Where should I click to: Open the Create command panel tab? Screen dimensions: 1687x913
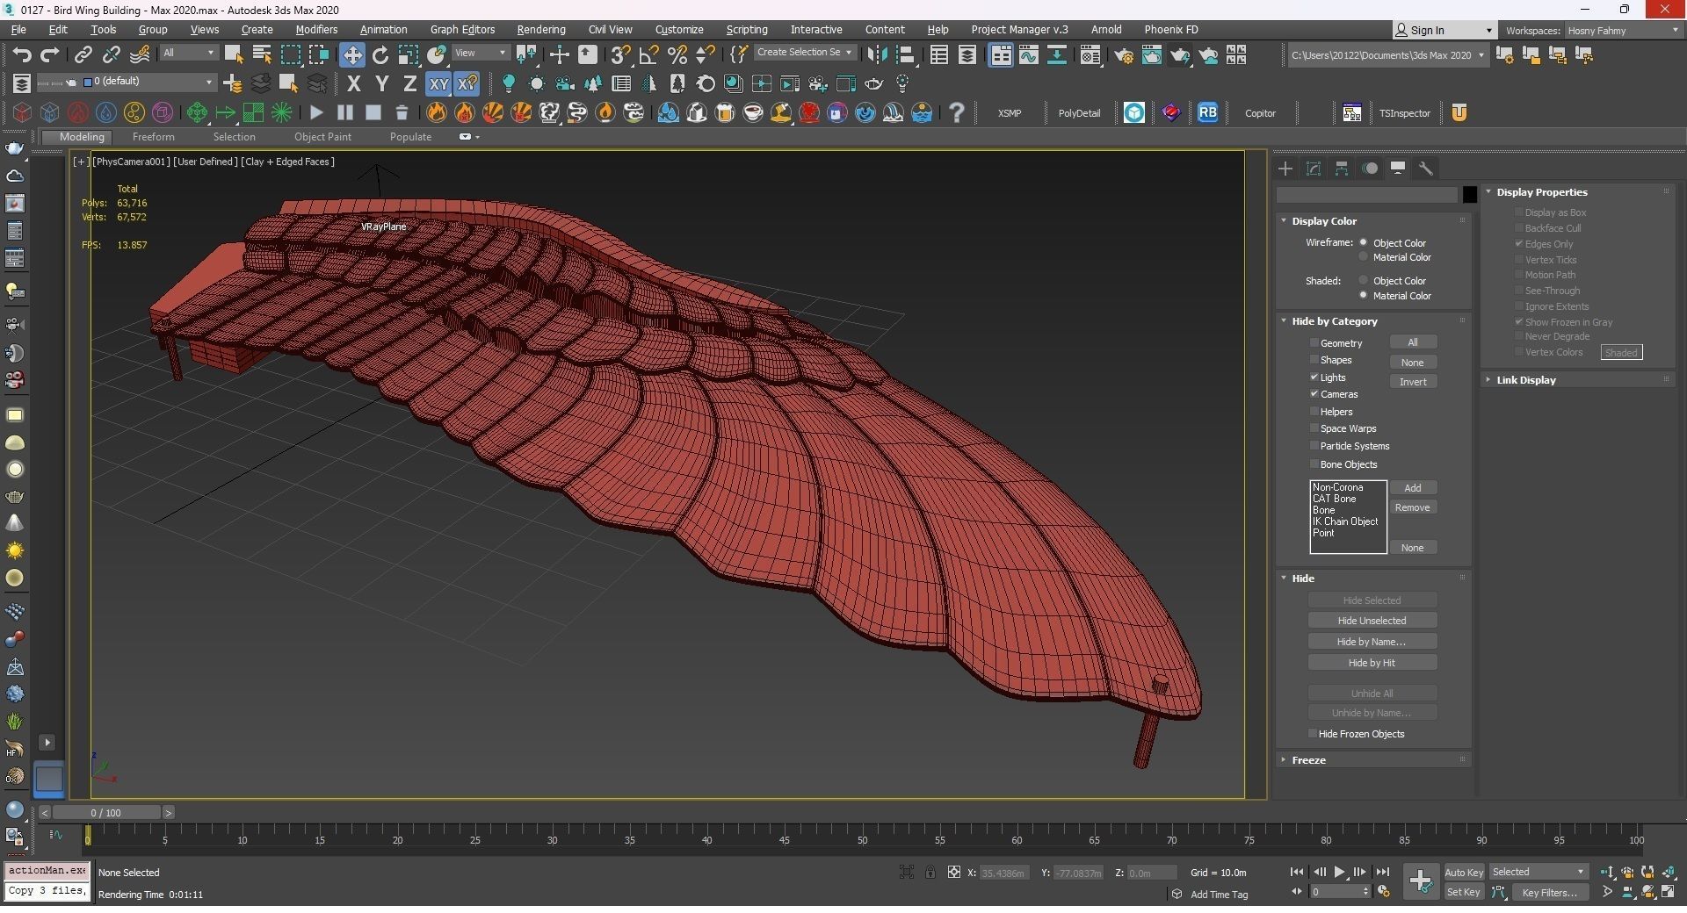click(x=1285, y=169)
